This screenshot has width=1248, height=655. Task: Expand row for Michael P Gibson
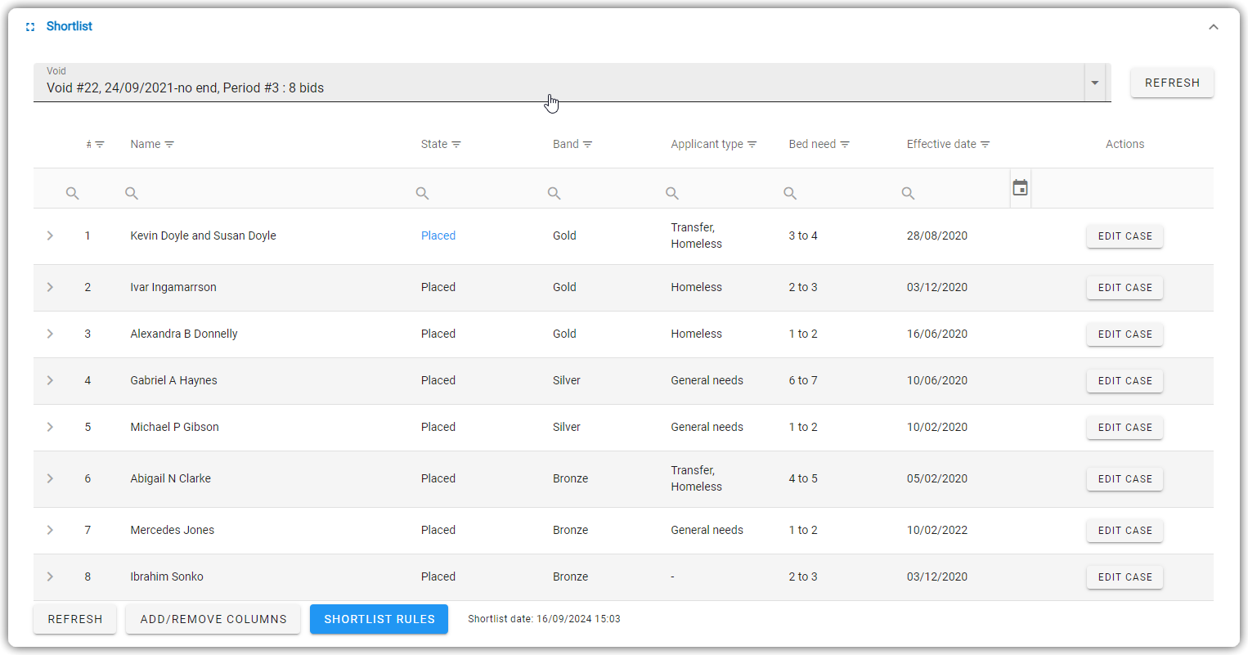coord(50,427)
